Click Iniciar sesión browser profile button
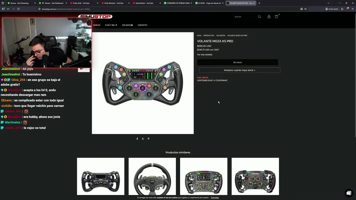 click(332, 9)
